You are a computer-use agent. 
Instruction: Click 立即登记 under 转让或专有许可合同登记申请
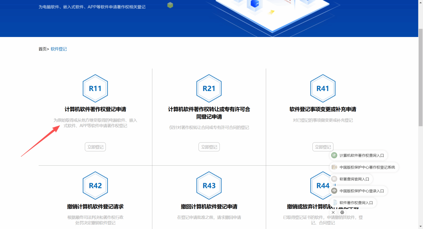point(209,147)
